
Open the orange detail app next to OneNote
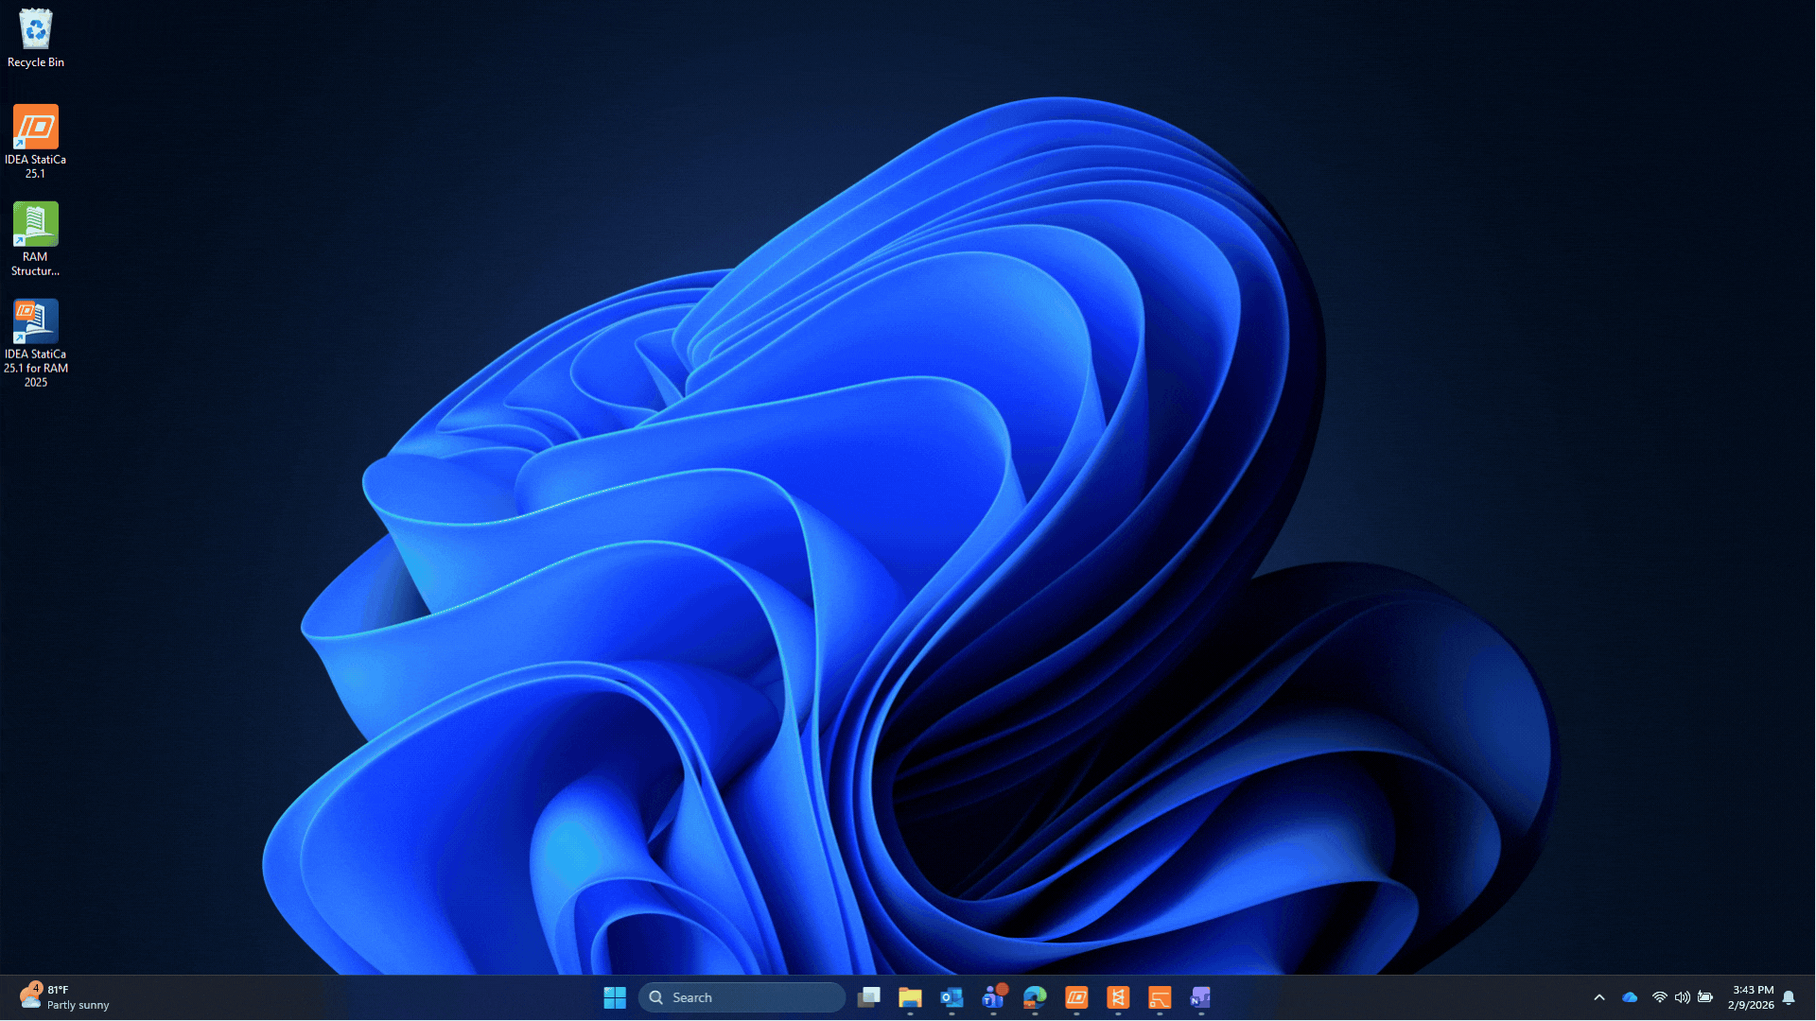click(x=1160, y=997)
